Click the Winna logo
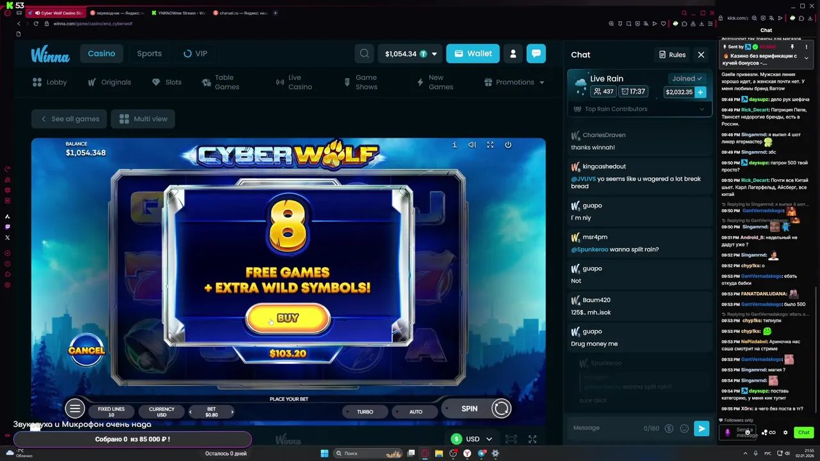The height and width of the screenshot is (461, 820). click(50, 54)
